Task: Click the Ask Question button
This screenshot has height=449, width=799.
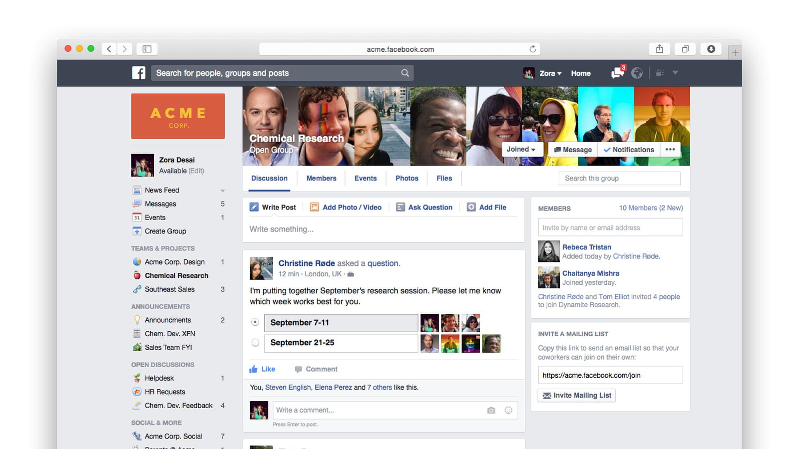Action: tap(424, 207)
